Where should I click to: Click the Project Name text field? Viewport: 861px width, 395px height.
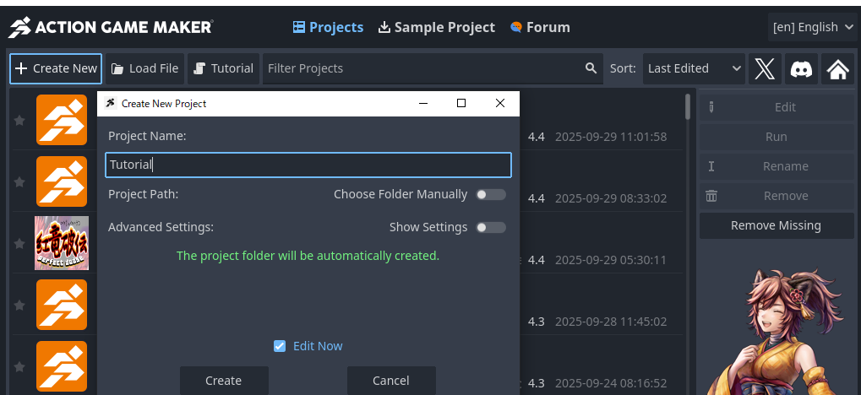pos(308,165)
